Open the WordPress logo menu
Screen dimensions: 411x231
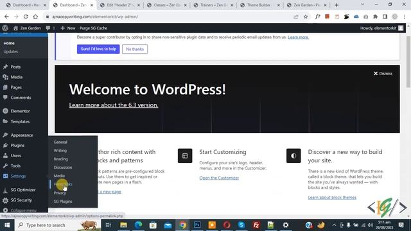pyautogui.click(x=5, y=28)
